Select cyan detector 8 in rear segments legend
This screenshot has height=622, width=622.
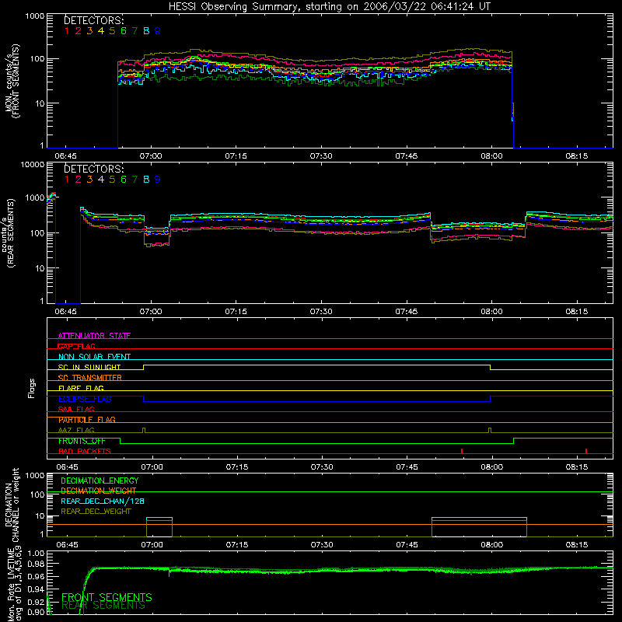[x=146, y=180]
